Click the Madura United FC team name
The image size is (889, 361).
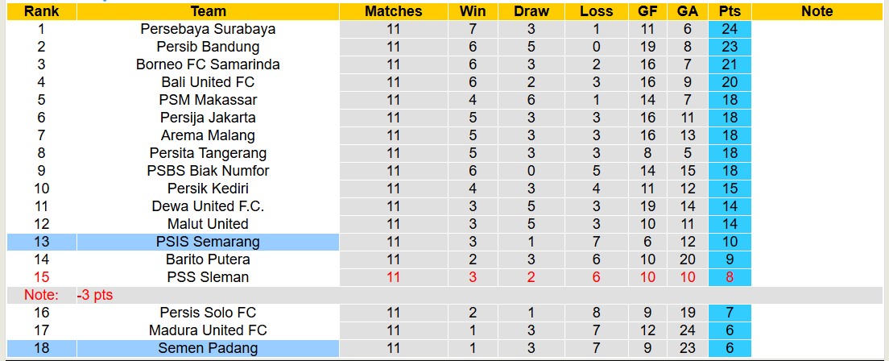208,330
